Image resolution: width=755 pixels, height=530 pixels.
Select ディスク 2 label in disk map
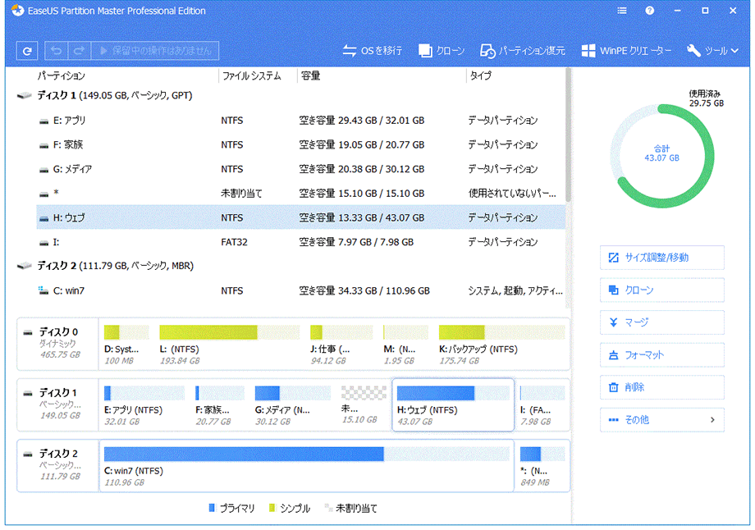click(58, 465)
